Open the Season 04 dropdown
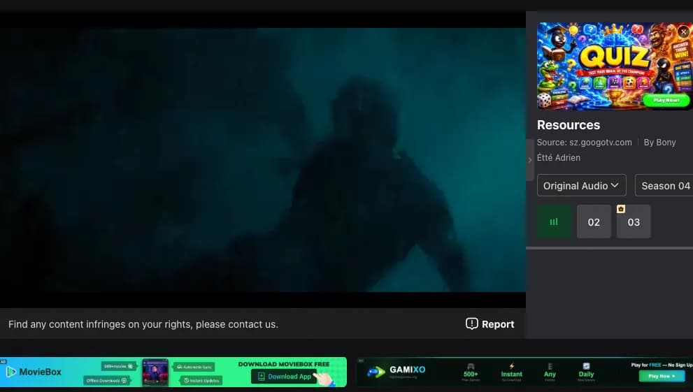The image size is (693, 392). (x=664, y=185)
